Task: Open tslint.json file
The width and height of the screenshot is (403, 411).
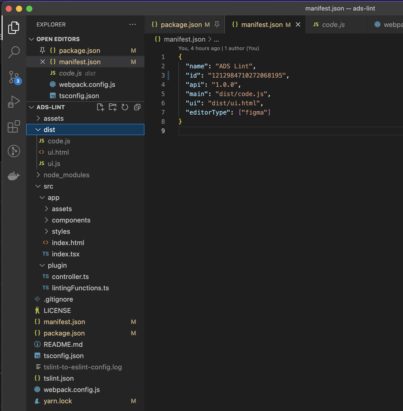Action: tap(85, 378)
